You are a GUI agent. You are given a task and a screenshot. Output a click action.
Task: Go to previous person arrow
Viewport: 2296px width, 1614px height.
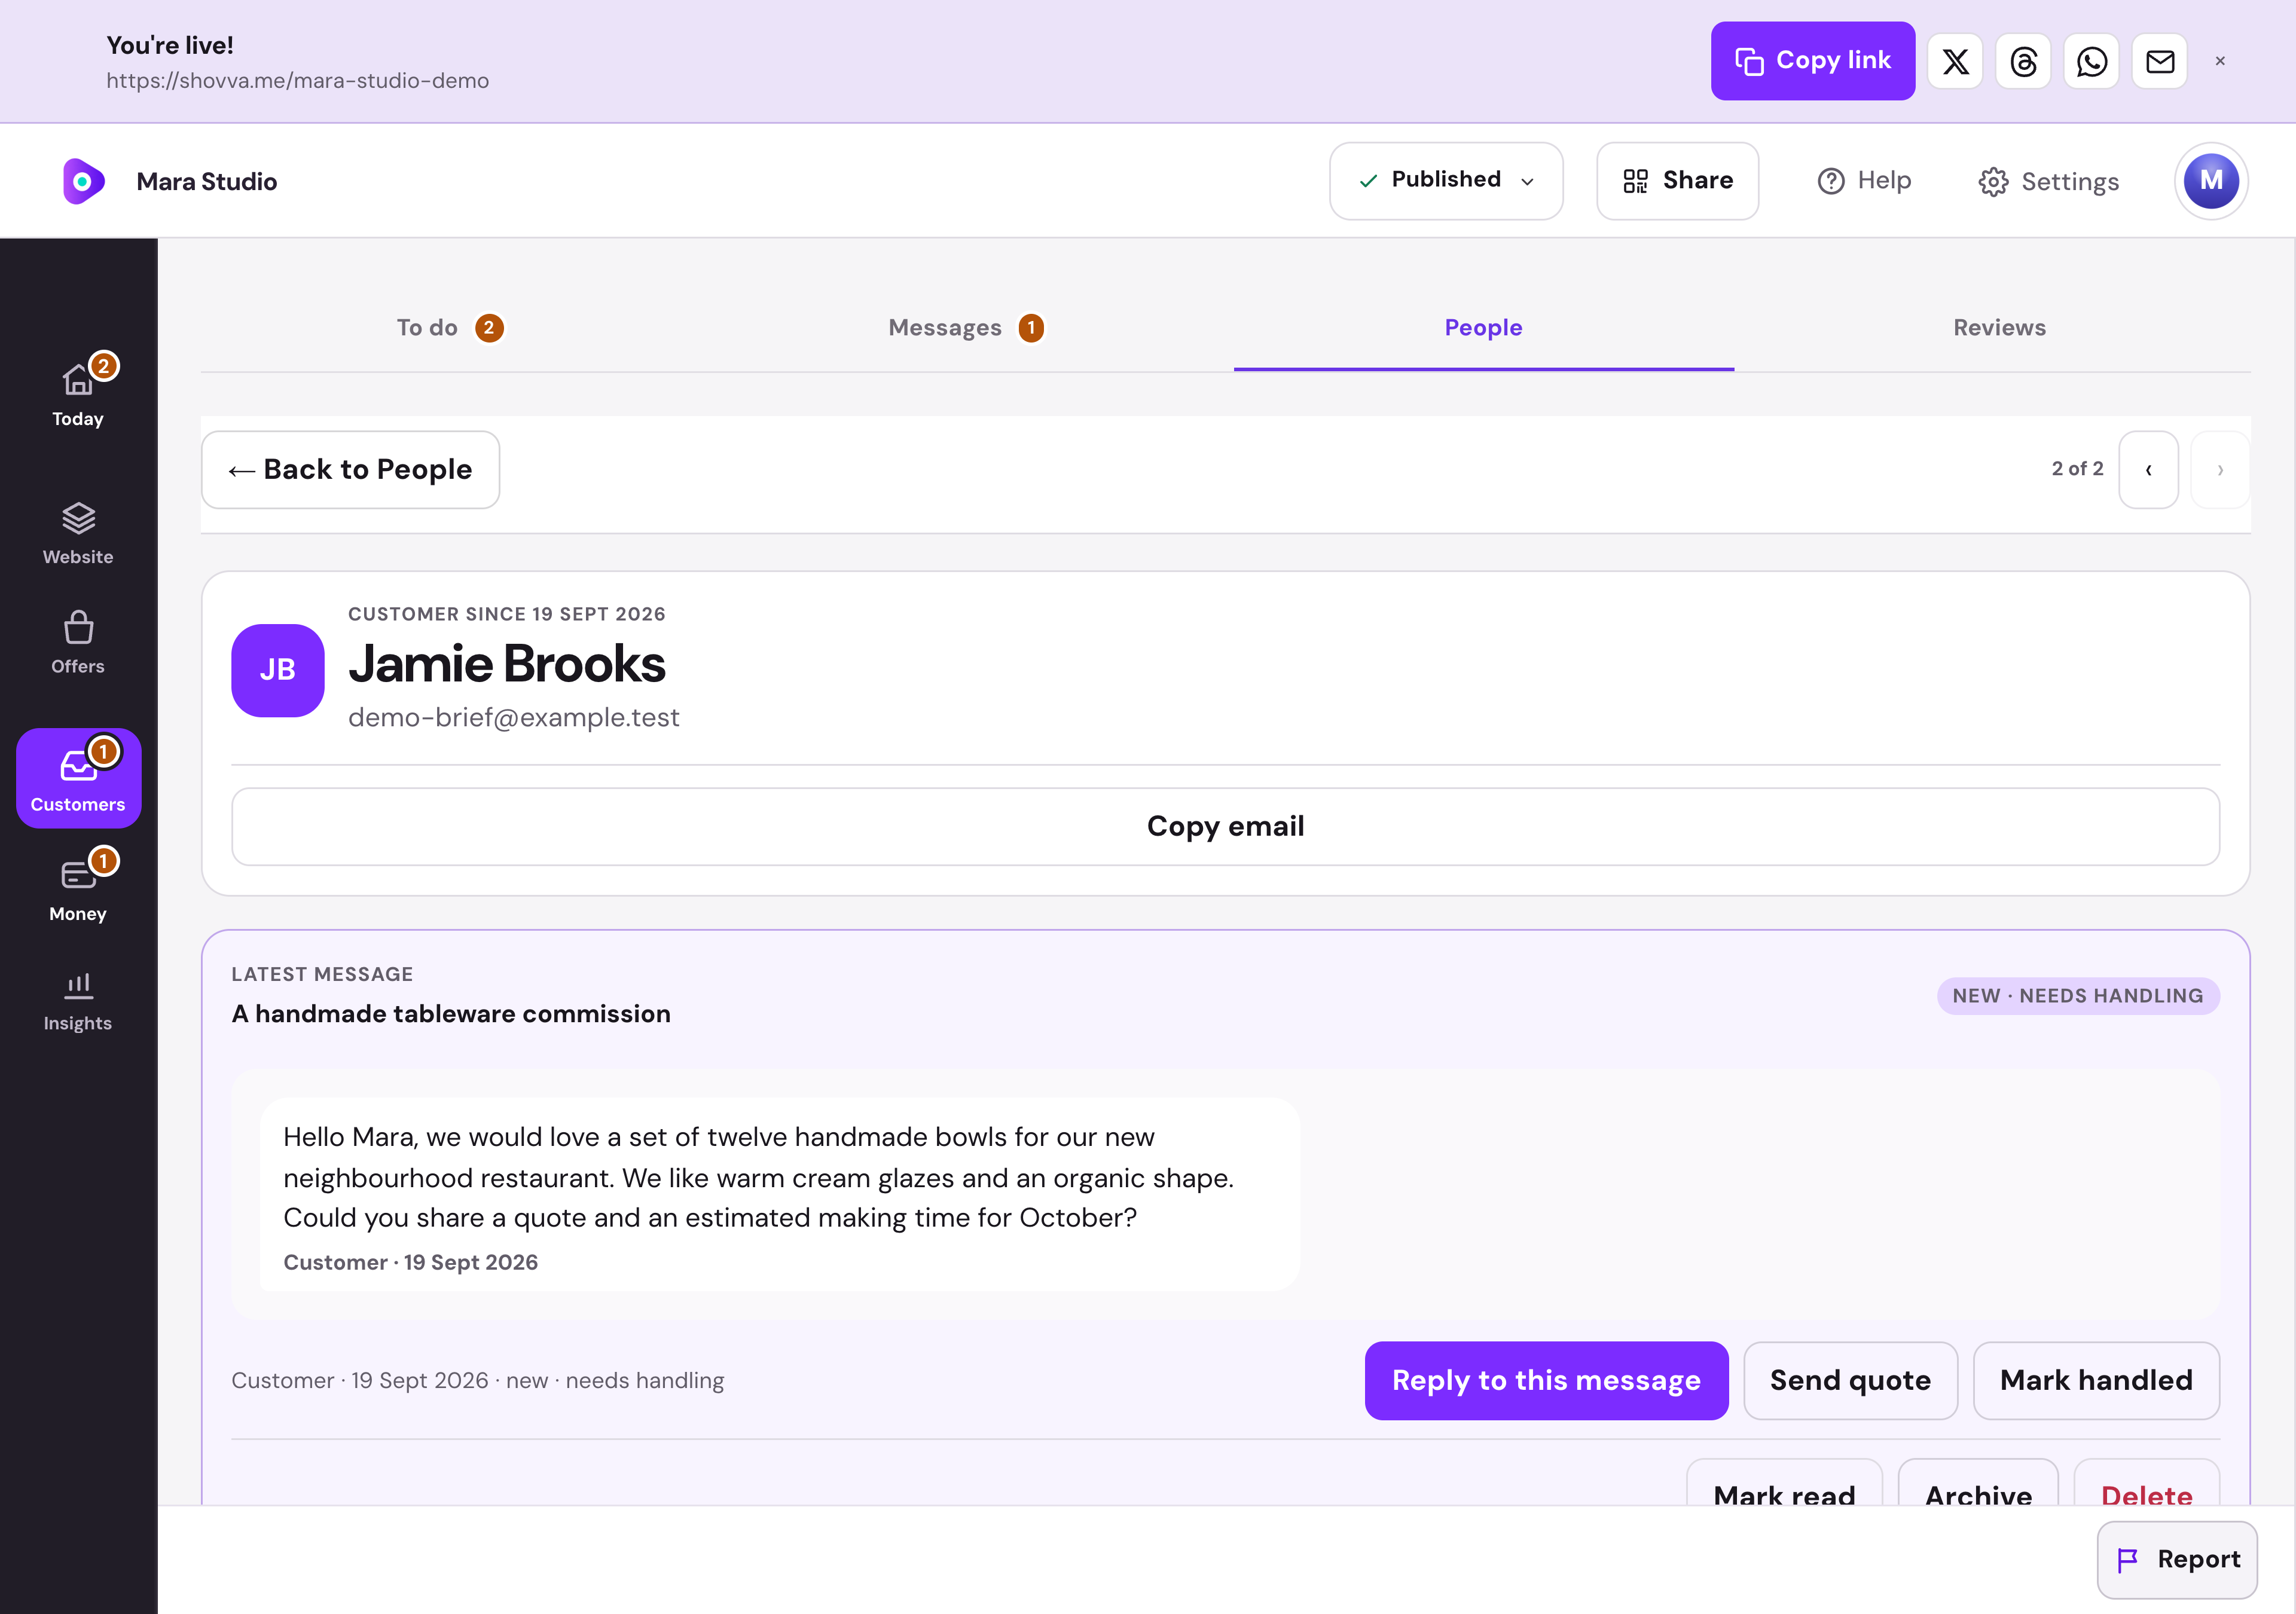click(x=2148, y=470)
